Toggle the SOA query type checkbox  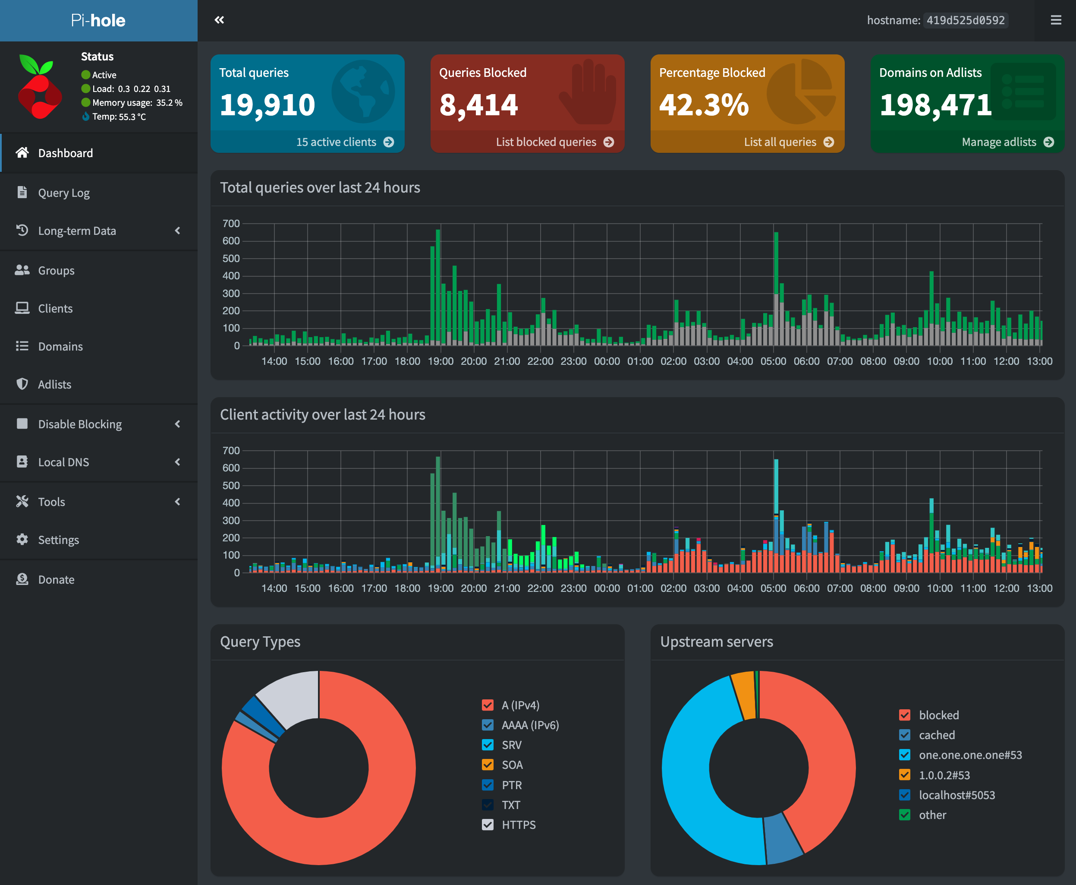(x=488, y=765)
